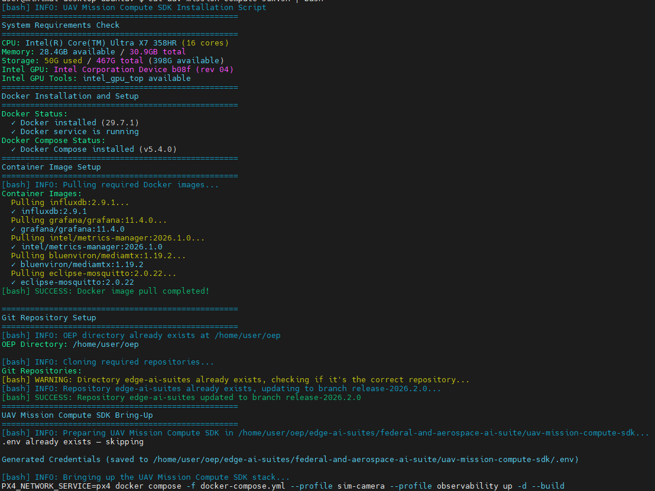The image size is (655, 491).
Task: Click the 'Git Repositories:' label
Action: 42,370
